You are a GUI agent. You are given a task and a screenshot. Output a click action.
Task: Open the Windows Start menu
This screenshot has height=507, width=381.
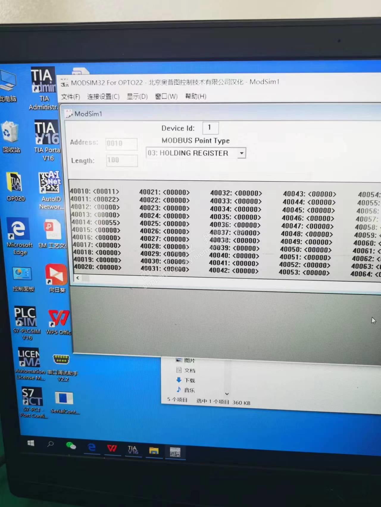[31, 443]
